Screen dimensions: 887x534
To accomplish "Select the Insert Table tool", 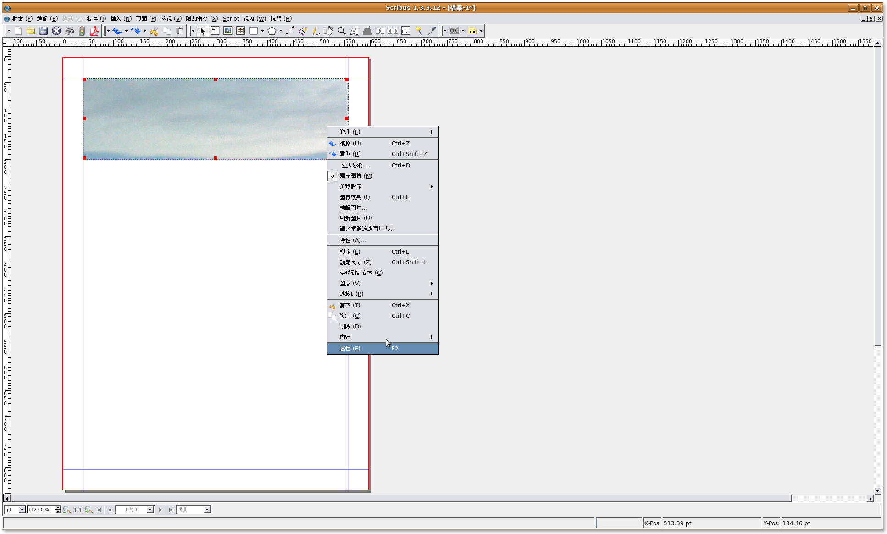I will click(x=240, y=31).
